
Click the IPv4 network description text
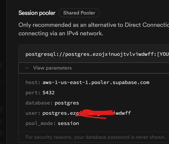pos(61,34)
